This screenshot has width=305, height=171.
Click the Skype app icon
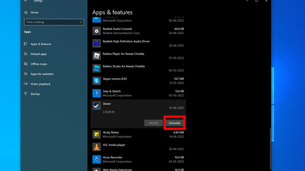(96, 81)
